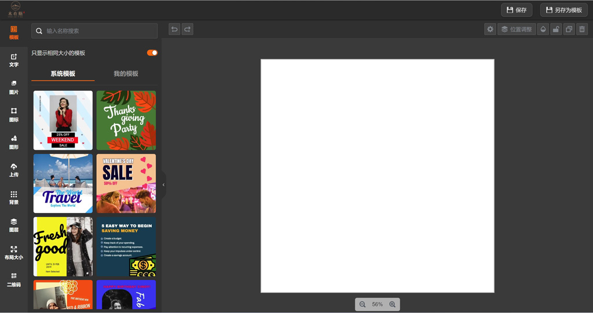593x313 pixels.
Task: Click the 保存 save button
Action: coord(517,10)
